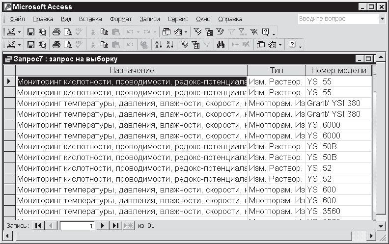Click the record number input field
Viewport: 389px width, 244px height.
point(77,226)
